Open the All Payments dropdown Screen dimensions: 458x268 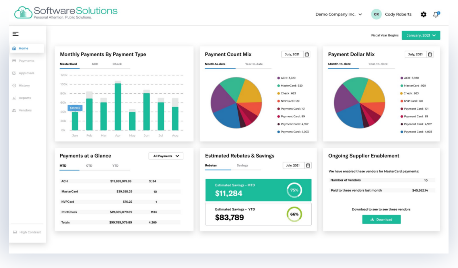tap(166, 156)
